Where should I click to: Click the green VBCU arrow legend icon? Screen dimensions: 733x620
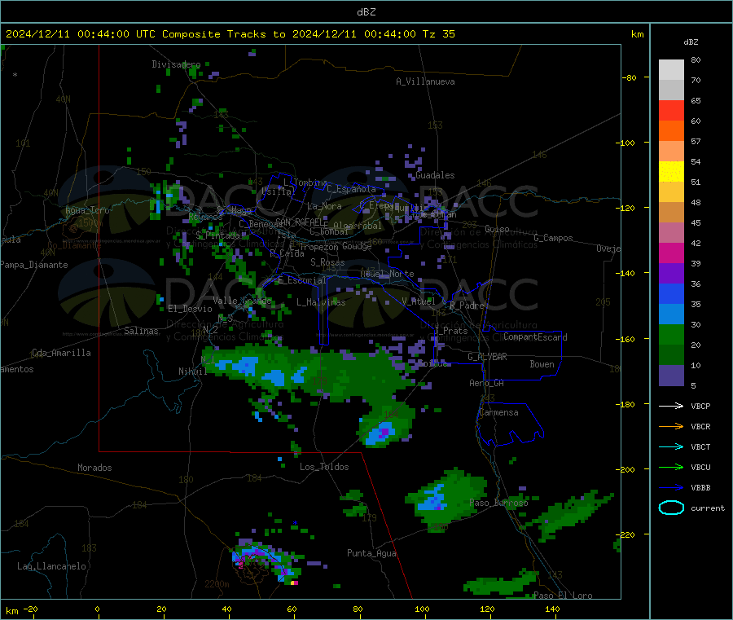pos(671,467)
